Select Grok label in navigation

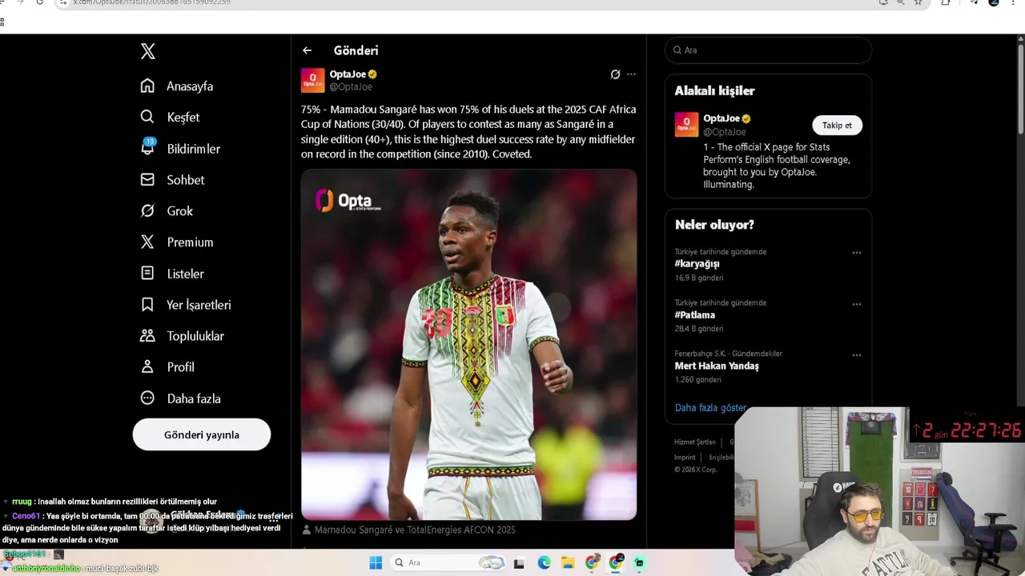[180, 211]
